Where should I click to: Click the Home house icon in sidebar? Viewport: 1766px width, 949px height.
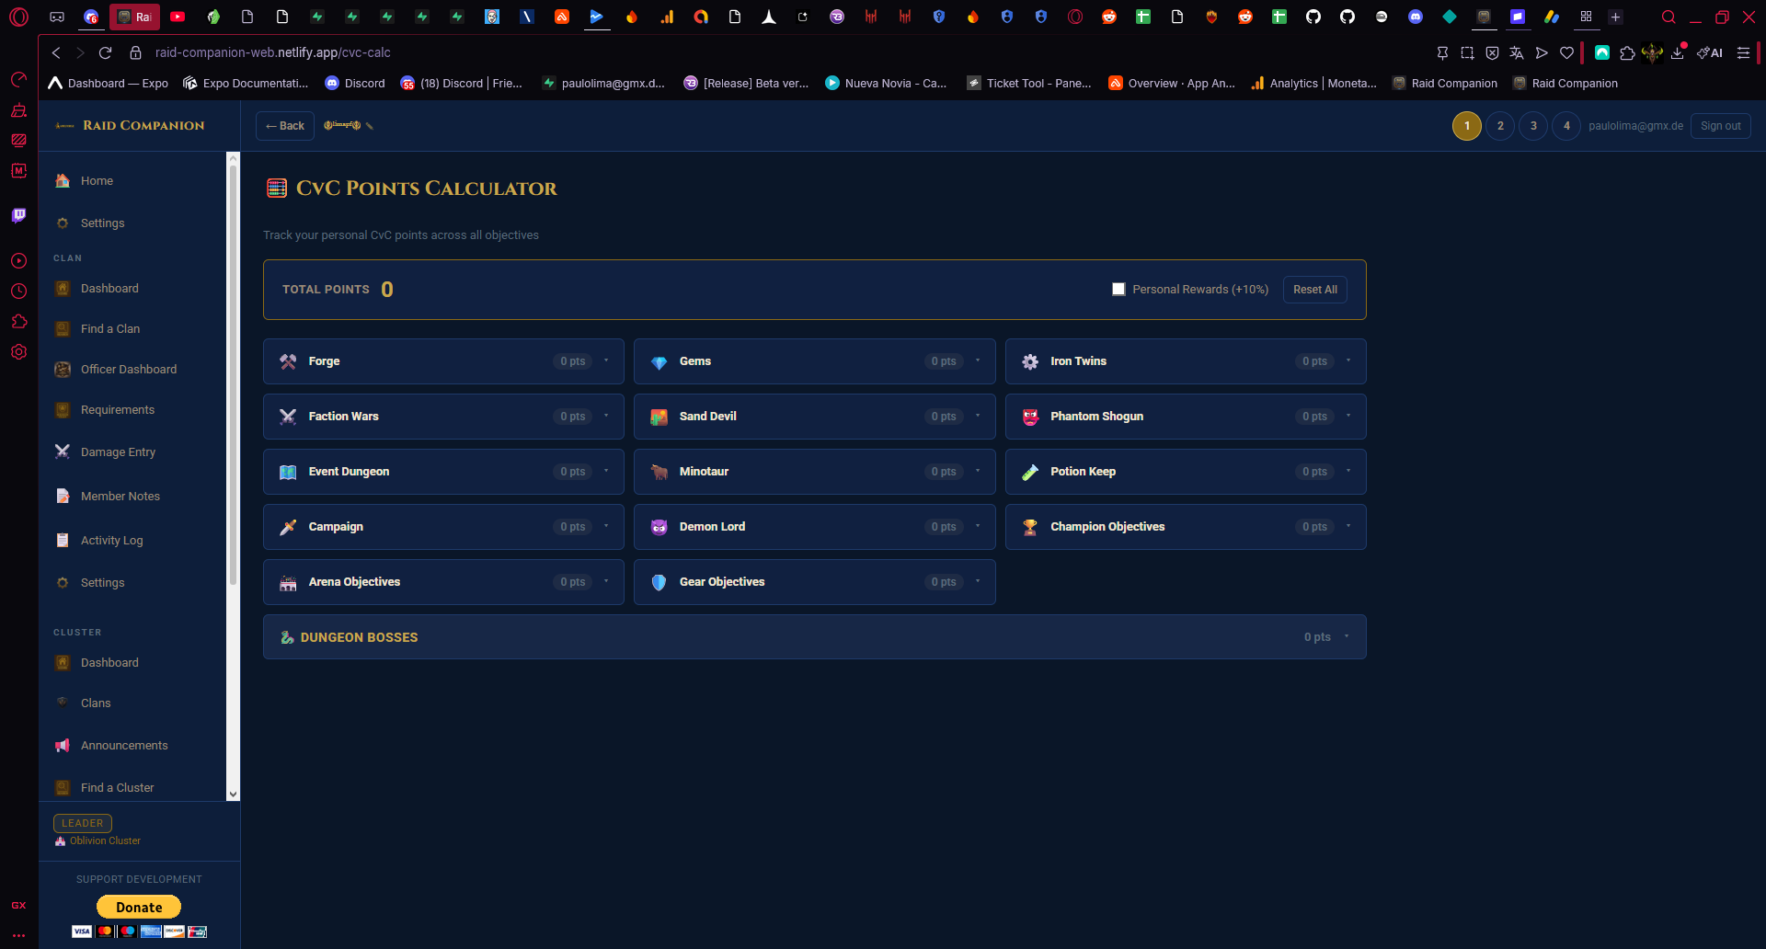click(x=63, y=180)
